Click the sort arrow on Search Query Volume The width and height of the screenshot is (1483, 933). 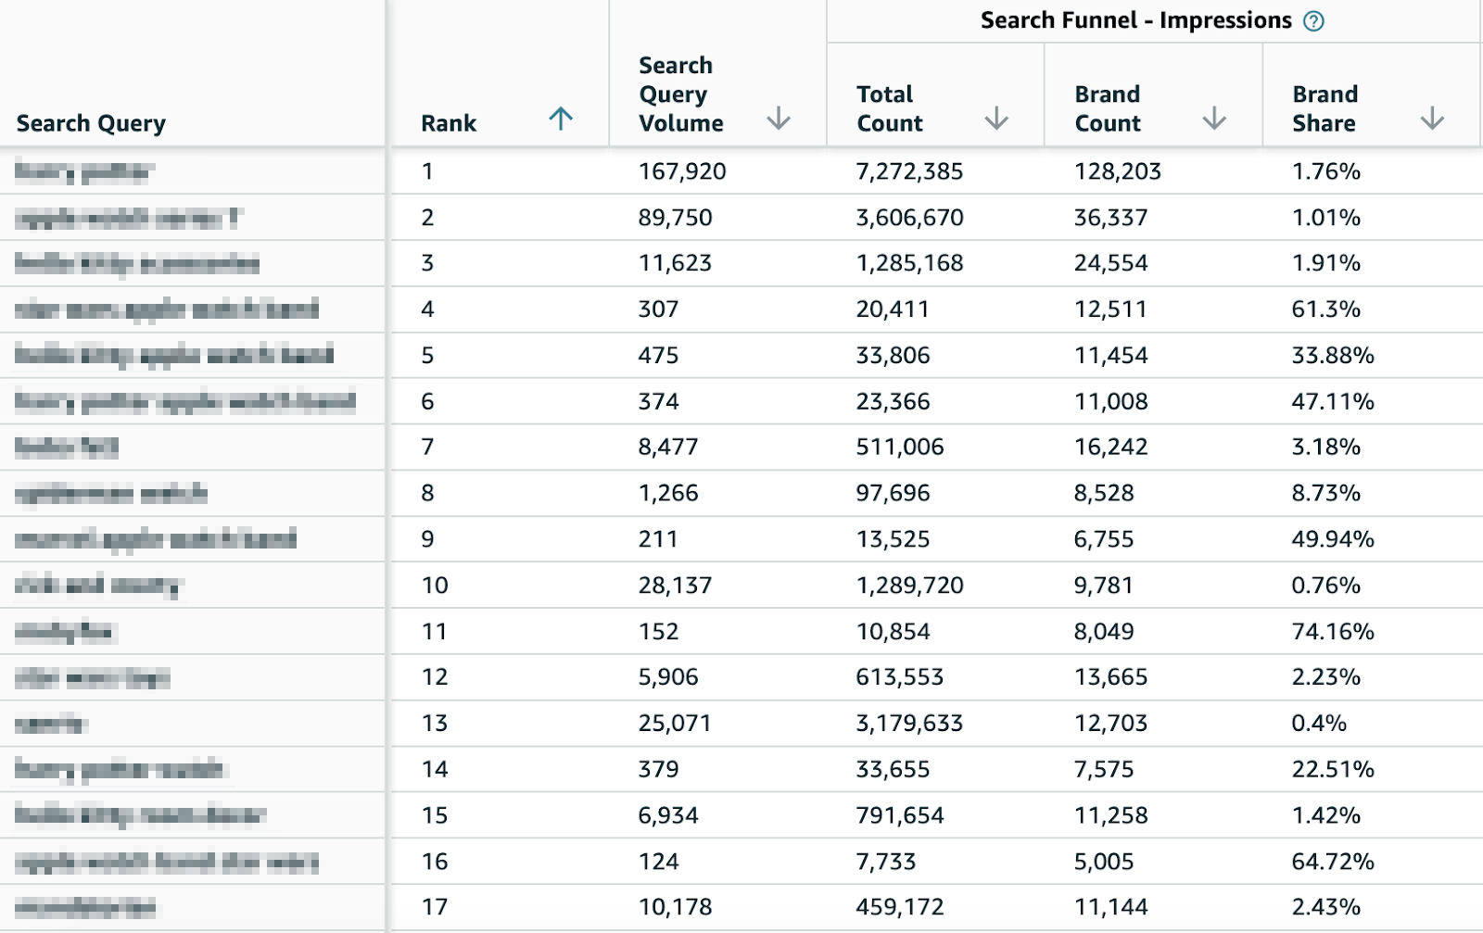780,119
